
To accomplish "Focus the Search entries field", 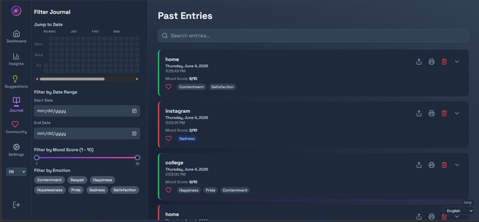I will (313, 36).
